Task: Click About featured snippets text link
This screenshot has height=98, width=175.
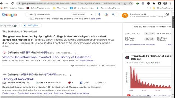Action: (x=86, y=66)
